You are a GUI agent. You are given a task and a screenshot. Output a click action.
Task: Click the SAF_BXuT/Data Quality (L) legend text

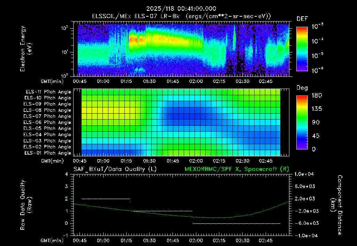(115, 169)
